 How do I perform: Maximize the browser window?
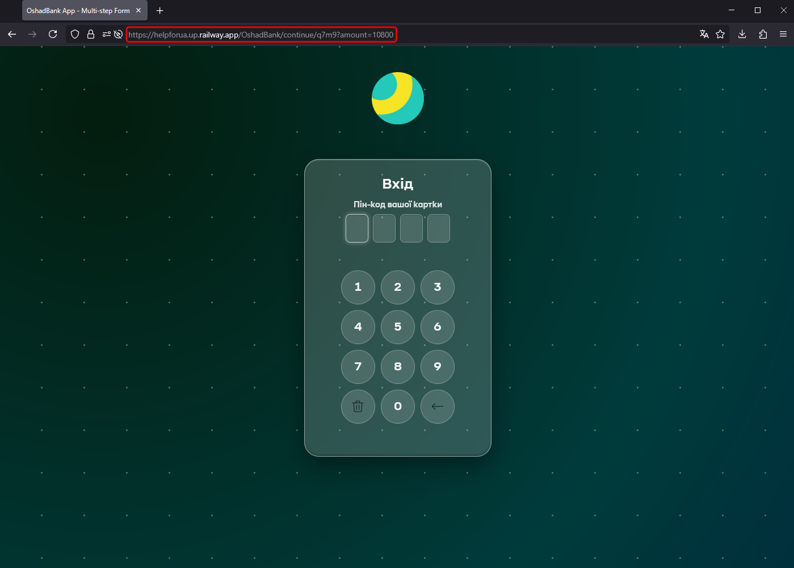click(x=758, y=10)
